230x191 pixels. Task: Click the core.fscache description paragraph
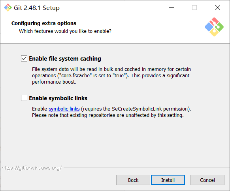(111, 75)
